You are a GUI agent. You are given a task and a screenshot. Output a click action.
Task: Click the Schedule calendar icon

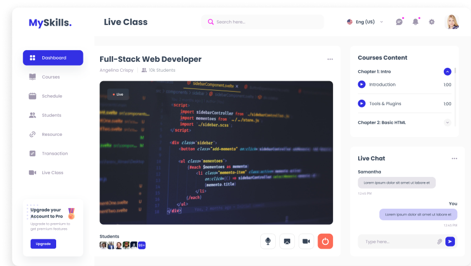click(32, 96)
